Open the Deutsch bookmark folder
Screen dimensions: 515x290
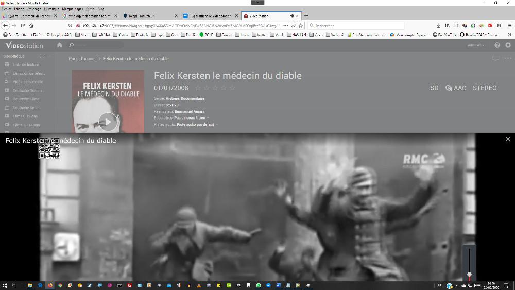click(139, 35)
